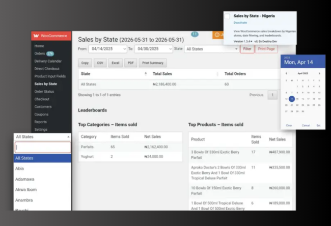Export table as PDF
The width and height of the screenshot is (331, 226).
coord(131,63)
